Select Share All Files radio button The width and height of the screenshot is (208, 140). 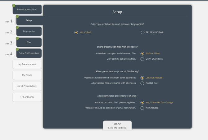(142, 54)
